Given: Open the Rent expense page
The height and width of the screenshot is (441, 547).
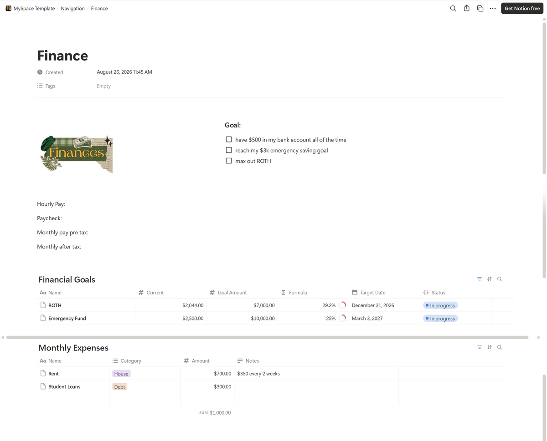Looking at the screenshot, I should tap(53, 374).
